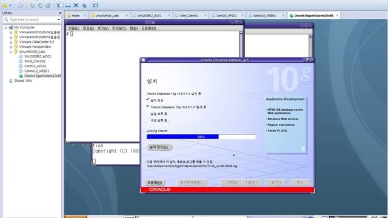The image size is (388, 218).
Task: Expand VMwareWorkstation9 second folder node
Action: [x=11, y=37]
